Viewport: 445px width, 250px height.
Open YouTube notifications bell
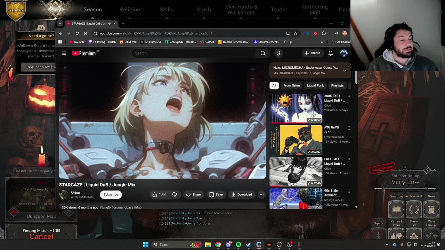click(330, 53)
